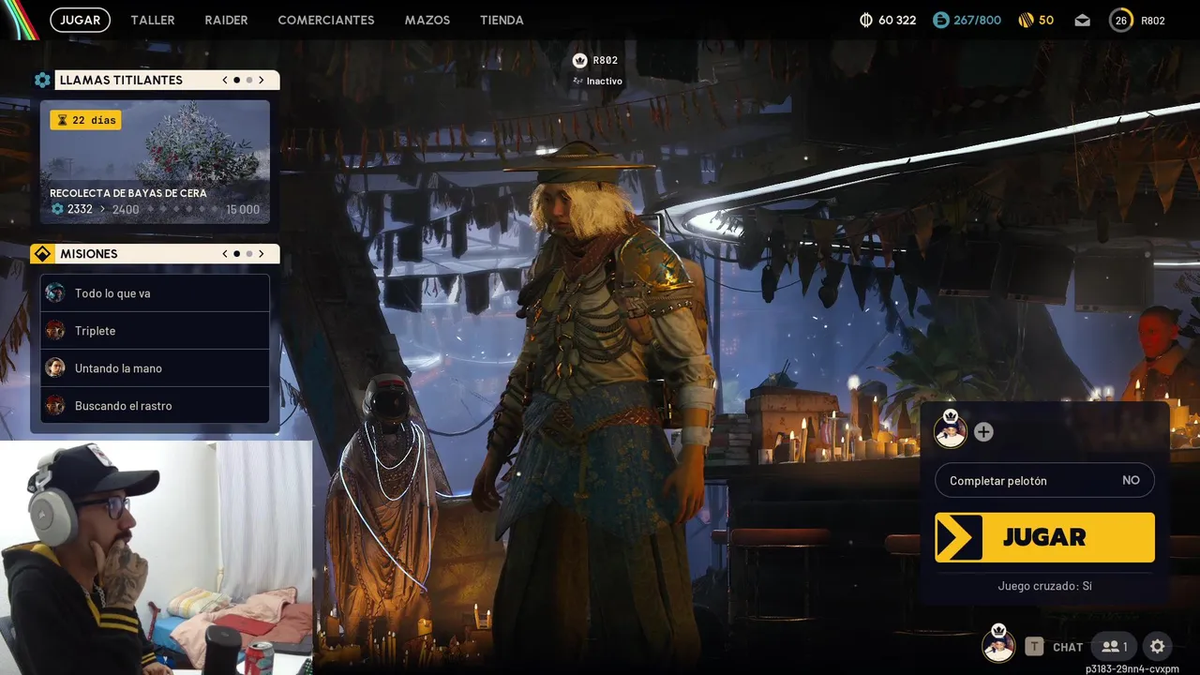Click the event progress bar 2332 to 15 000
Viewport: 1200px width, 675px height.
point(155,209)
